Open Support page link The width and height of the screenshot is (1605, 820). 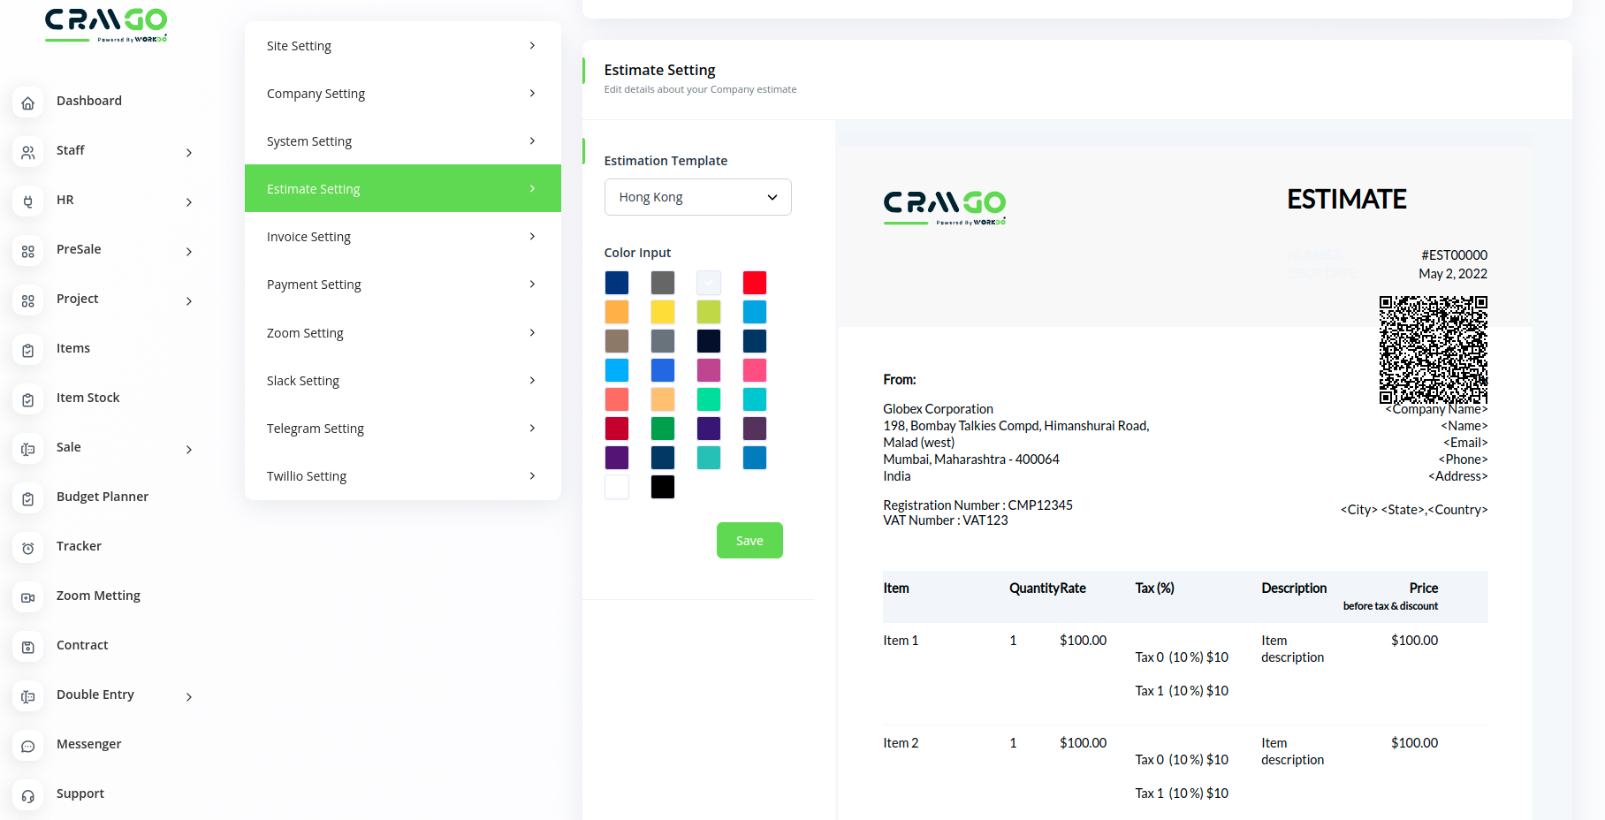pyautogui.click(x=80, y=793)
